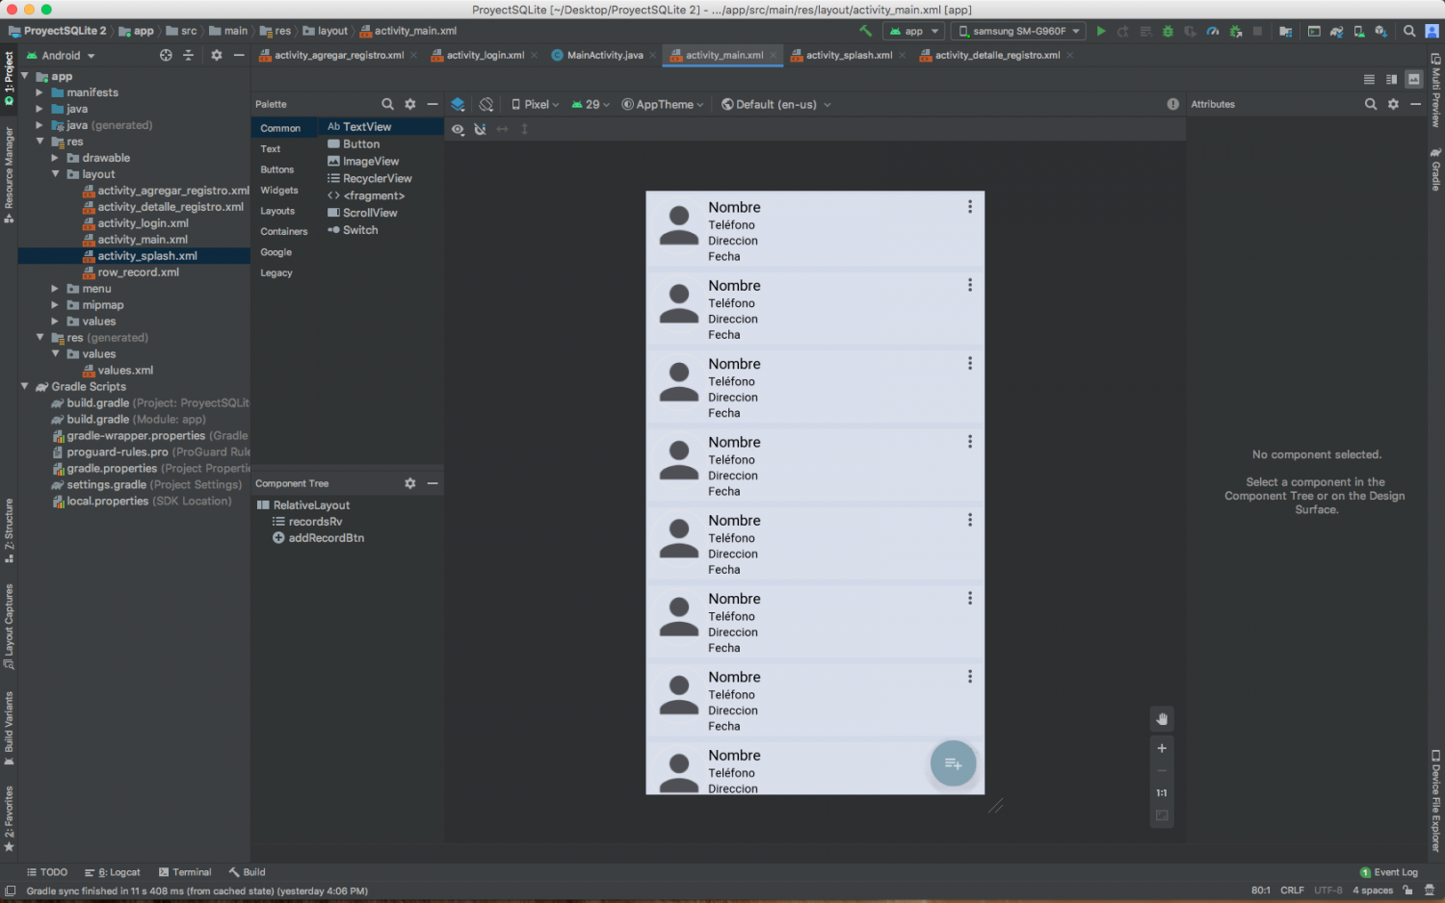Search attributes with magnifier icon
1445x903 pixels.
pos(1371,104)
